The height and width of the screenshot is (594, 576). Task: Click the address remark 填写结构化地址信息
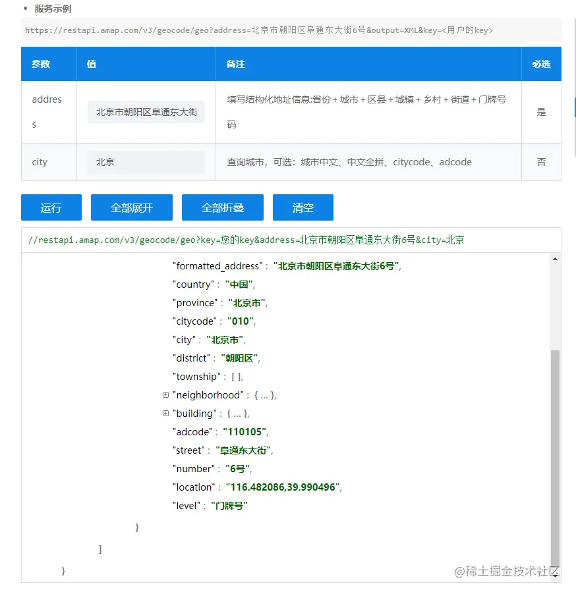coord(366,112)
